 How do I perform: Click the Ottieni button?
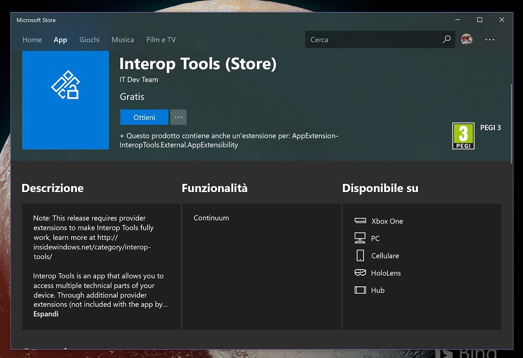(x=144, y=117)
